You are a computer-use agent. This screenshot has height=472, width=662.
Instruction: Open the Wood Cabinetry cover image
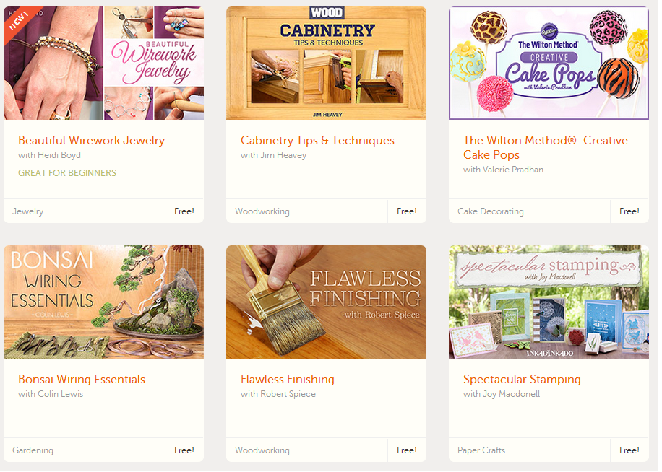327,64
